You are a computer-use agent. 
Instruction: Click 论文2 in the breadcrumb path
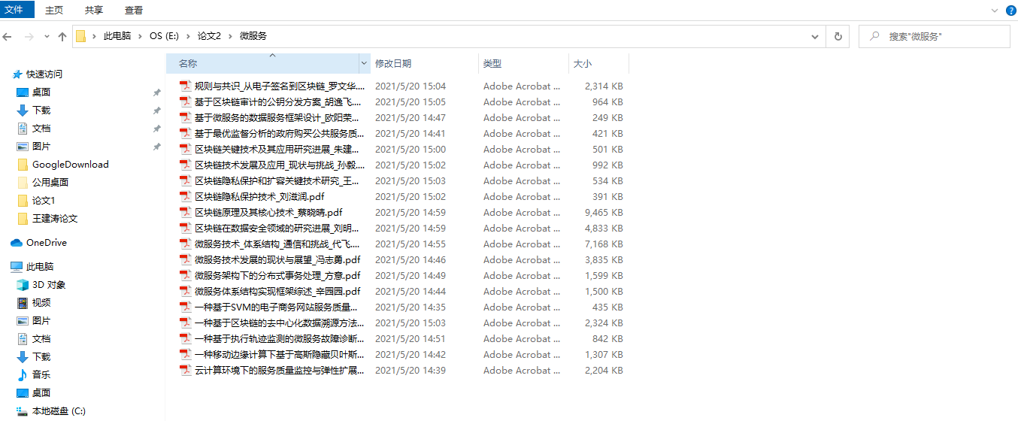tap(209, 36)
